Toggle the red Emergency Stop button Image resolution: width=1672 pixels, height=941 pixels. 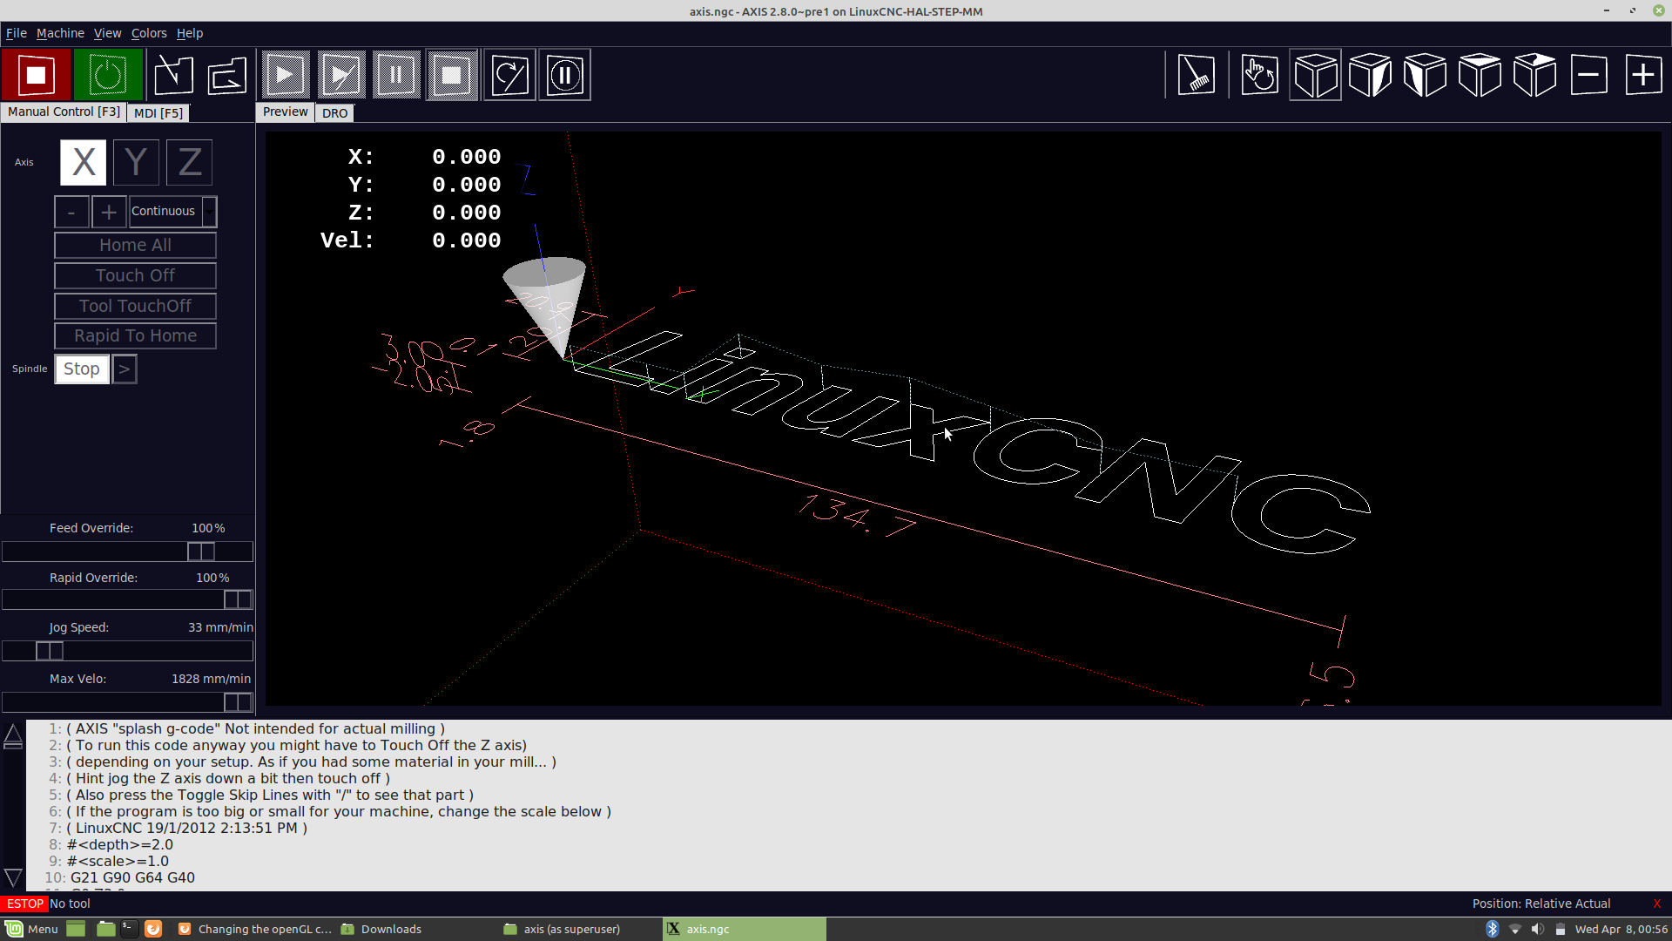[x=36, y=75]
